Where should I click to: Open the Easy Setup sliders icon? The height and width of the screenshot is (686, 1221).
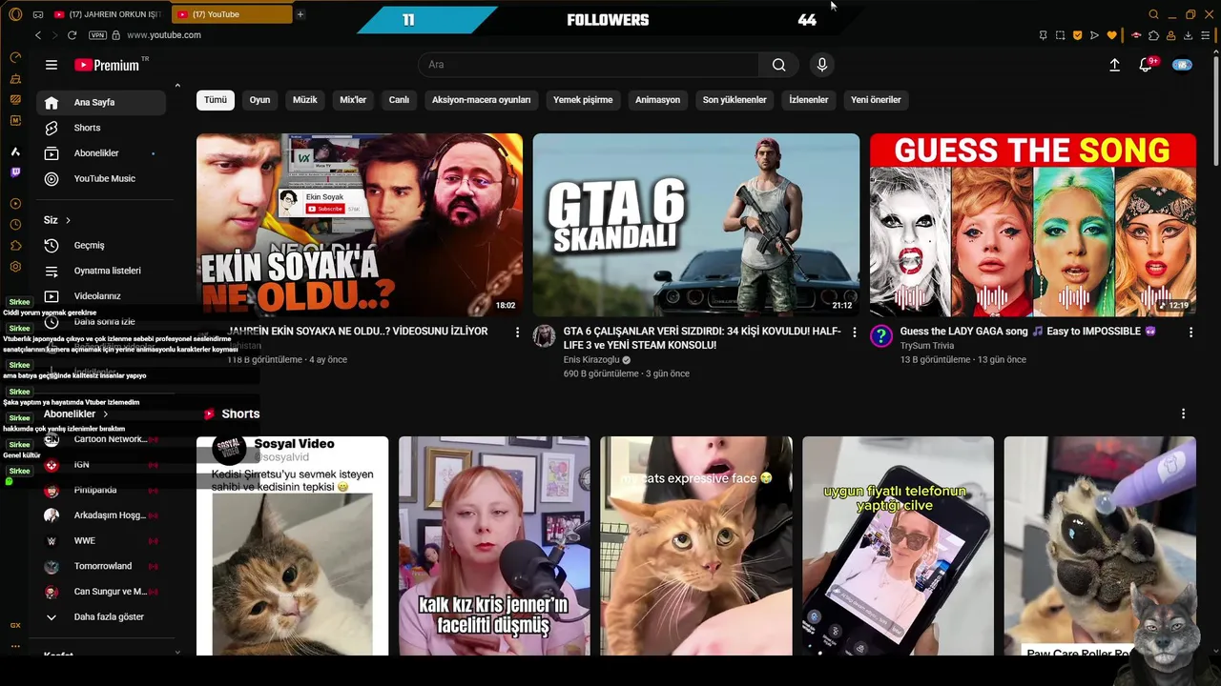(1207, 35)
